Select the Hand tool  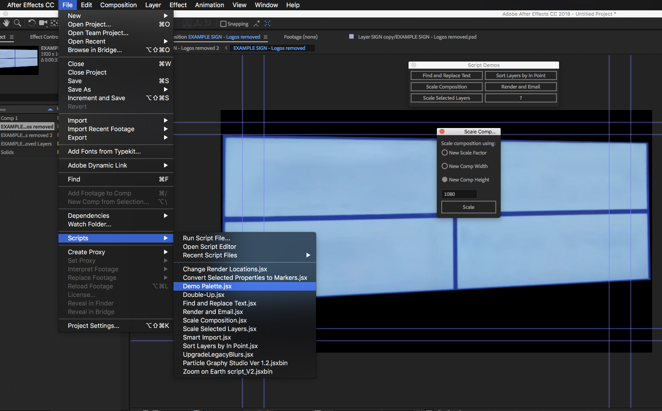pyautogui.click(x=6, y=23)
